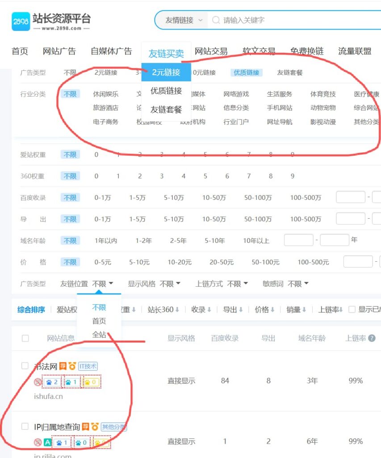
Task: Choose 不限 in 友链位置 list
Action: [x=99, y=308]
